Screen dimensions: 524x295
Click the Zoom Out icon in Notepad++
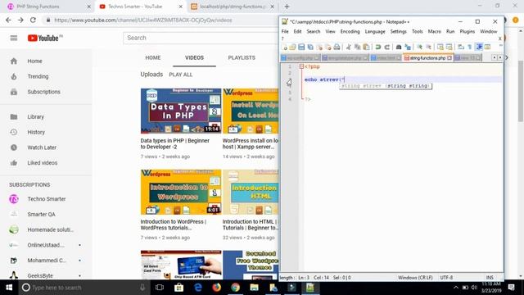[428, 47]
